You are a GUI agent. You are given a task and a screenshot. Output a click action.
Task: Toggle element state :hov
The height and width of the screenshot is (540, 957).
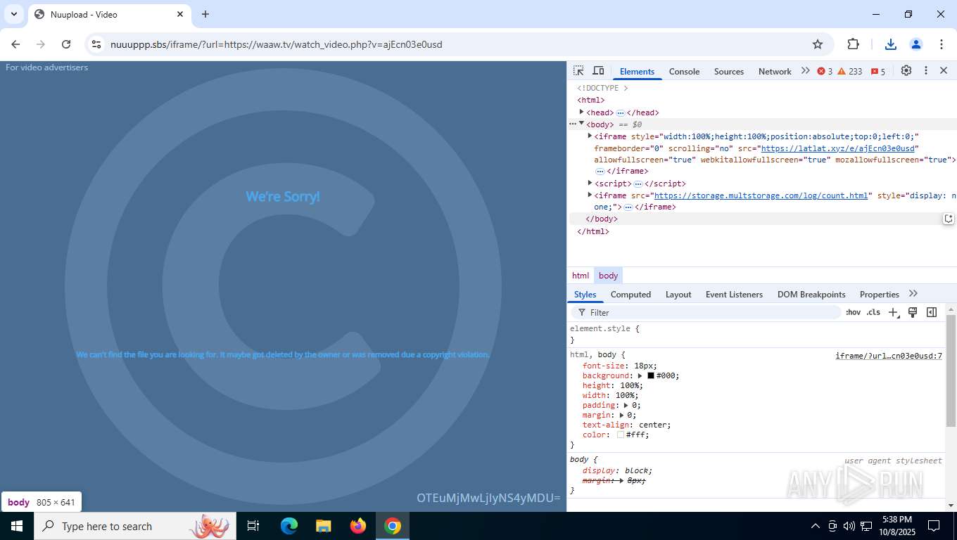[853, 312]
